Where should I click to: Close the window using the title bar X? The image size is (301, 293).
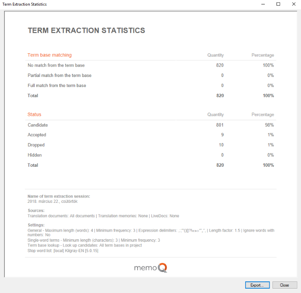(293, 4)
